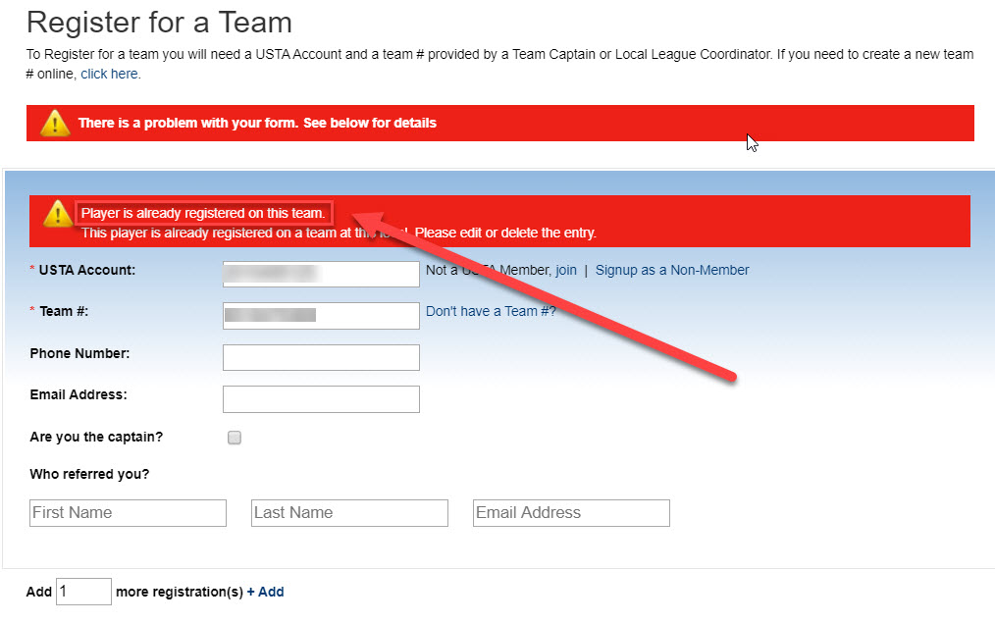This screenshot has width=995, height=623.
Task: Focus the Team # input field
Action: click(x=321, y=315)
